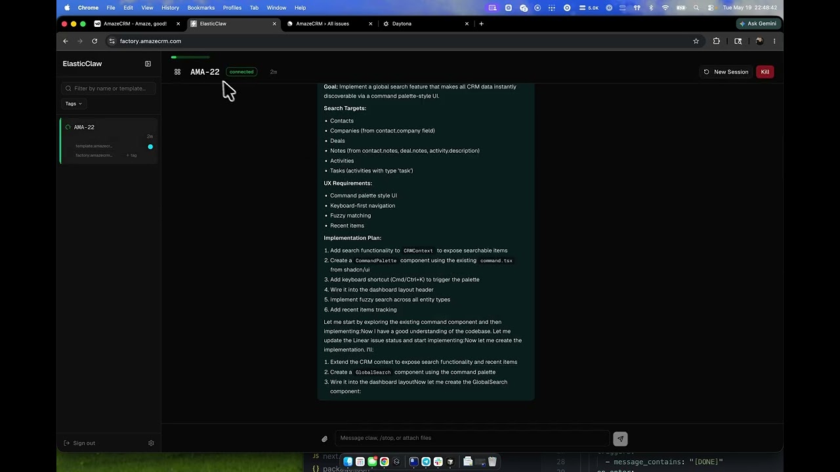Open Chrome three-dot menu

[774, 41]
